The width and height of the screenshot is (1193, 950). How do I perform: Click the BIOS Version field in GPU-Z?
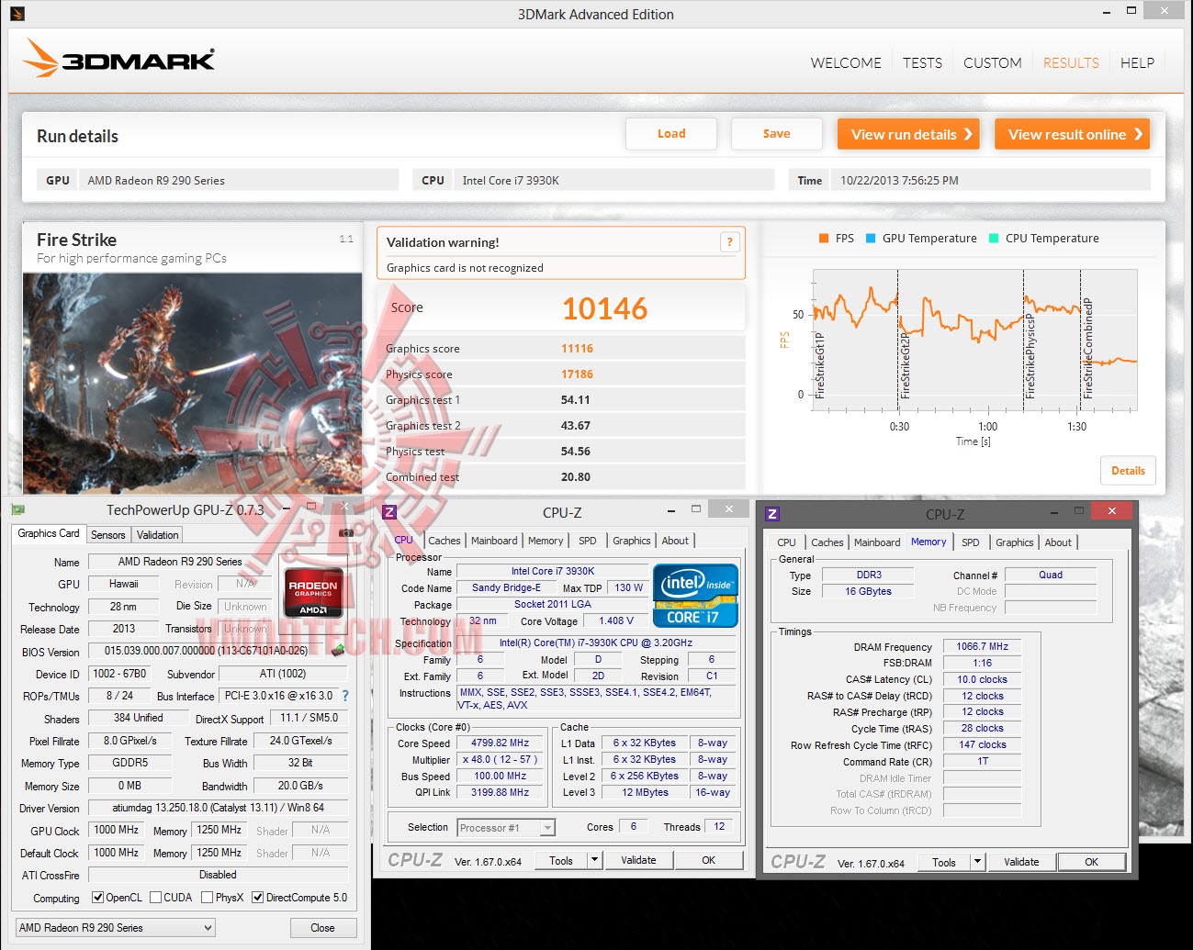pyautogui.click(x=208, y=651)
